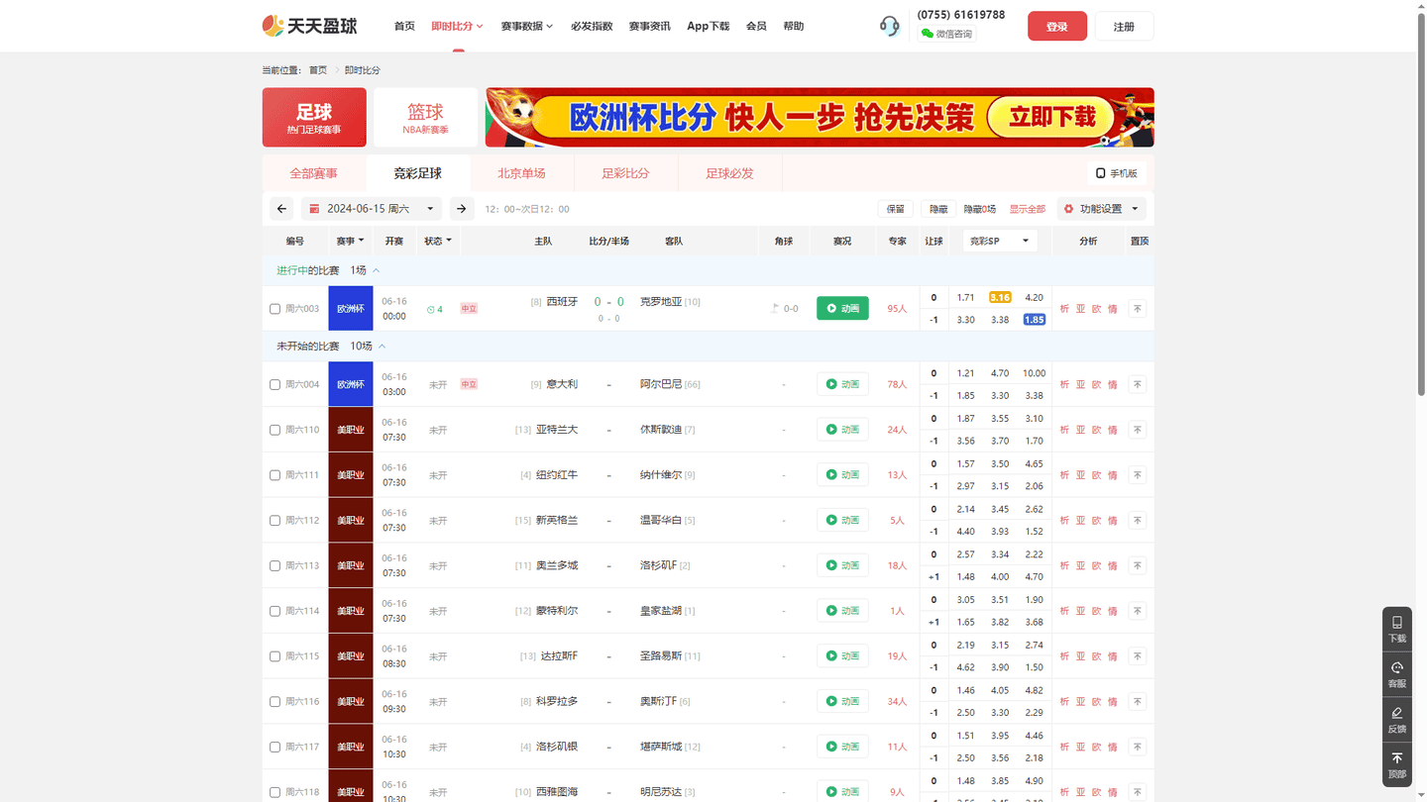
Task: Click the 登录 button
Action: 1057,26
